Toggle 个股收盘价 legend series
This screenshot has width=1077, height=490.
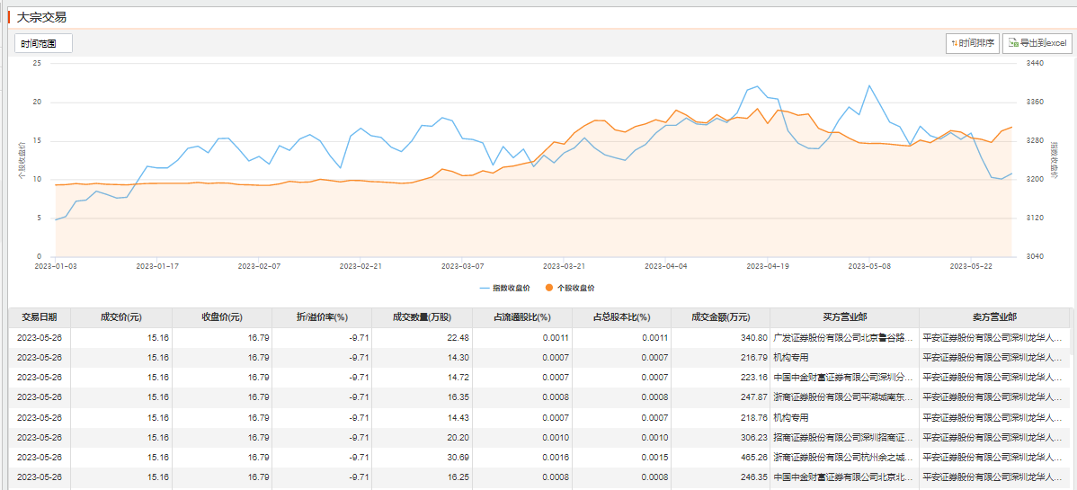[x=569, y=288]
